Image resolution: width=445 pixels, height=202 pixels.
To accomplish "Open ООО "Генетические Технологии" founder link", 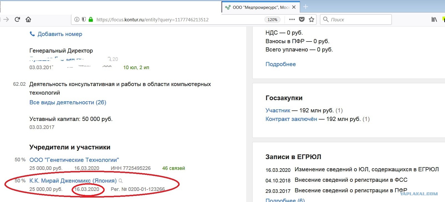I will 74,160.
